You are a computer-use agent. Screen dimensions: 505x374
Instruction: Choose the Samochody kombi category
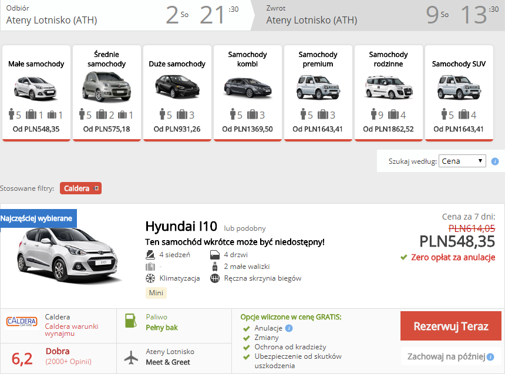[248, 93]
